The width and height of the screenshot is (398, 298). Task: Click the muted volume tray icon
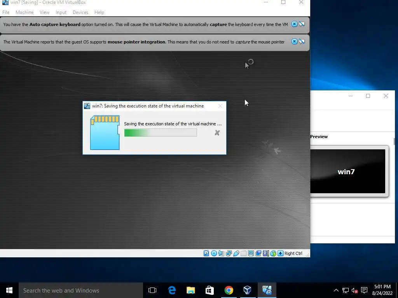point(354,290)
